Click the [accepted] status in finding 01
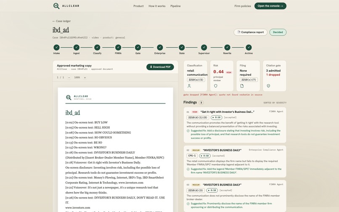Screen dimensions: 339x212 coord(230,117)
